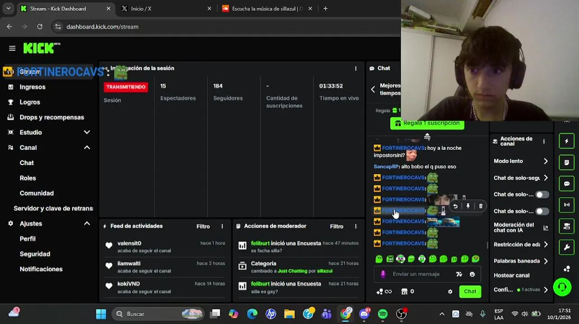
Task: Open the smiley emoji picker
Action: coord(472,274)
